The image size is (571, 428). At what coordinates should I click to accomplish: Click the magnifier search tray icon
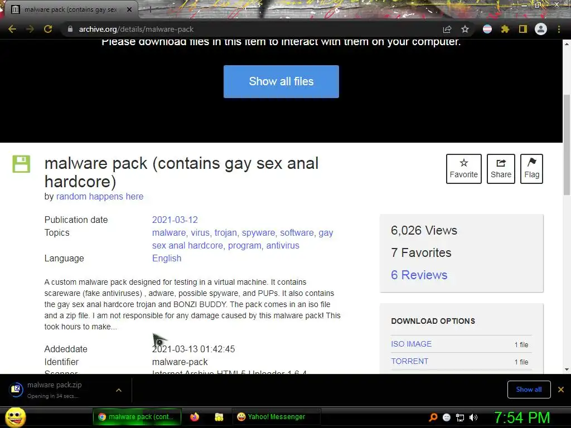click(x=433, y=417)
